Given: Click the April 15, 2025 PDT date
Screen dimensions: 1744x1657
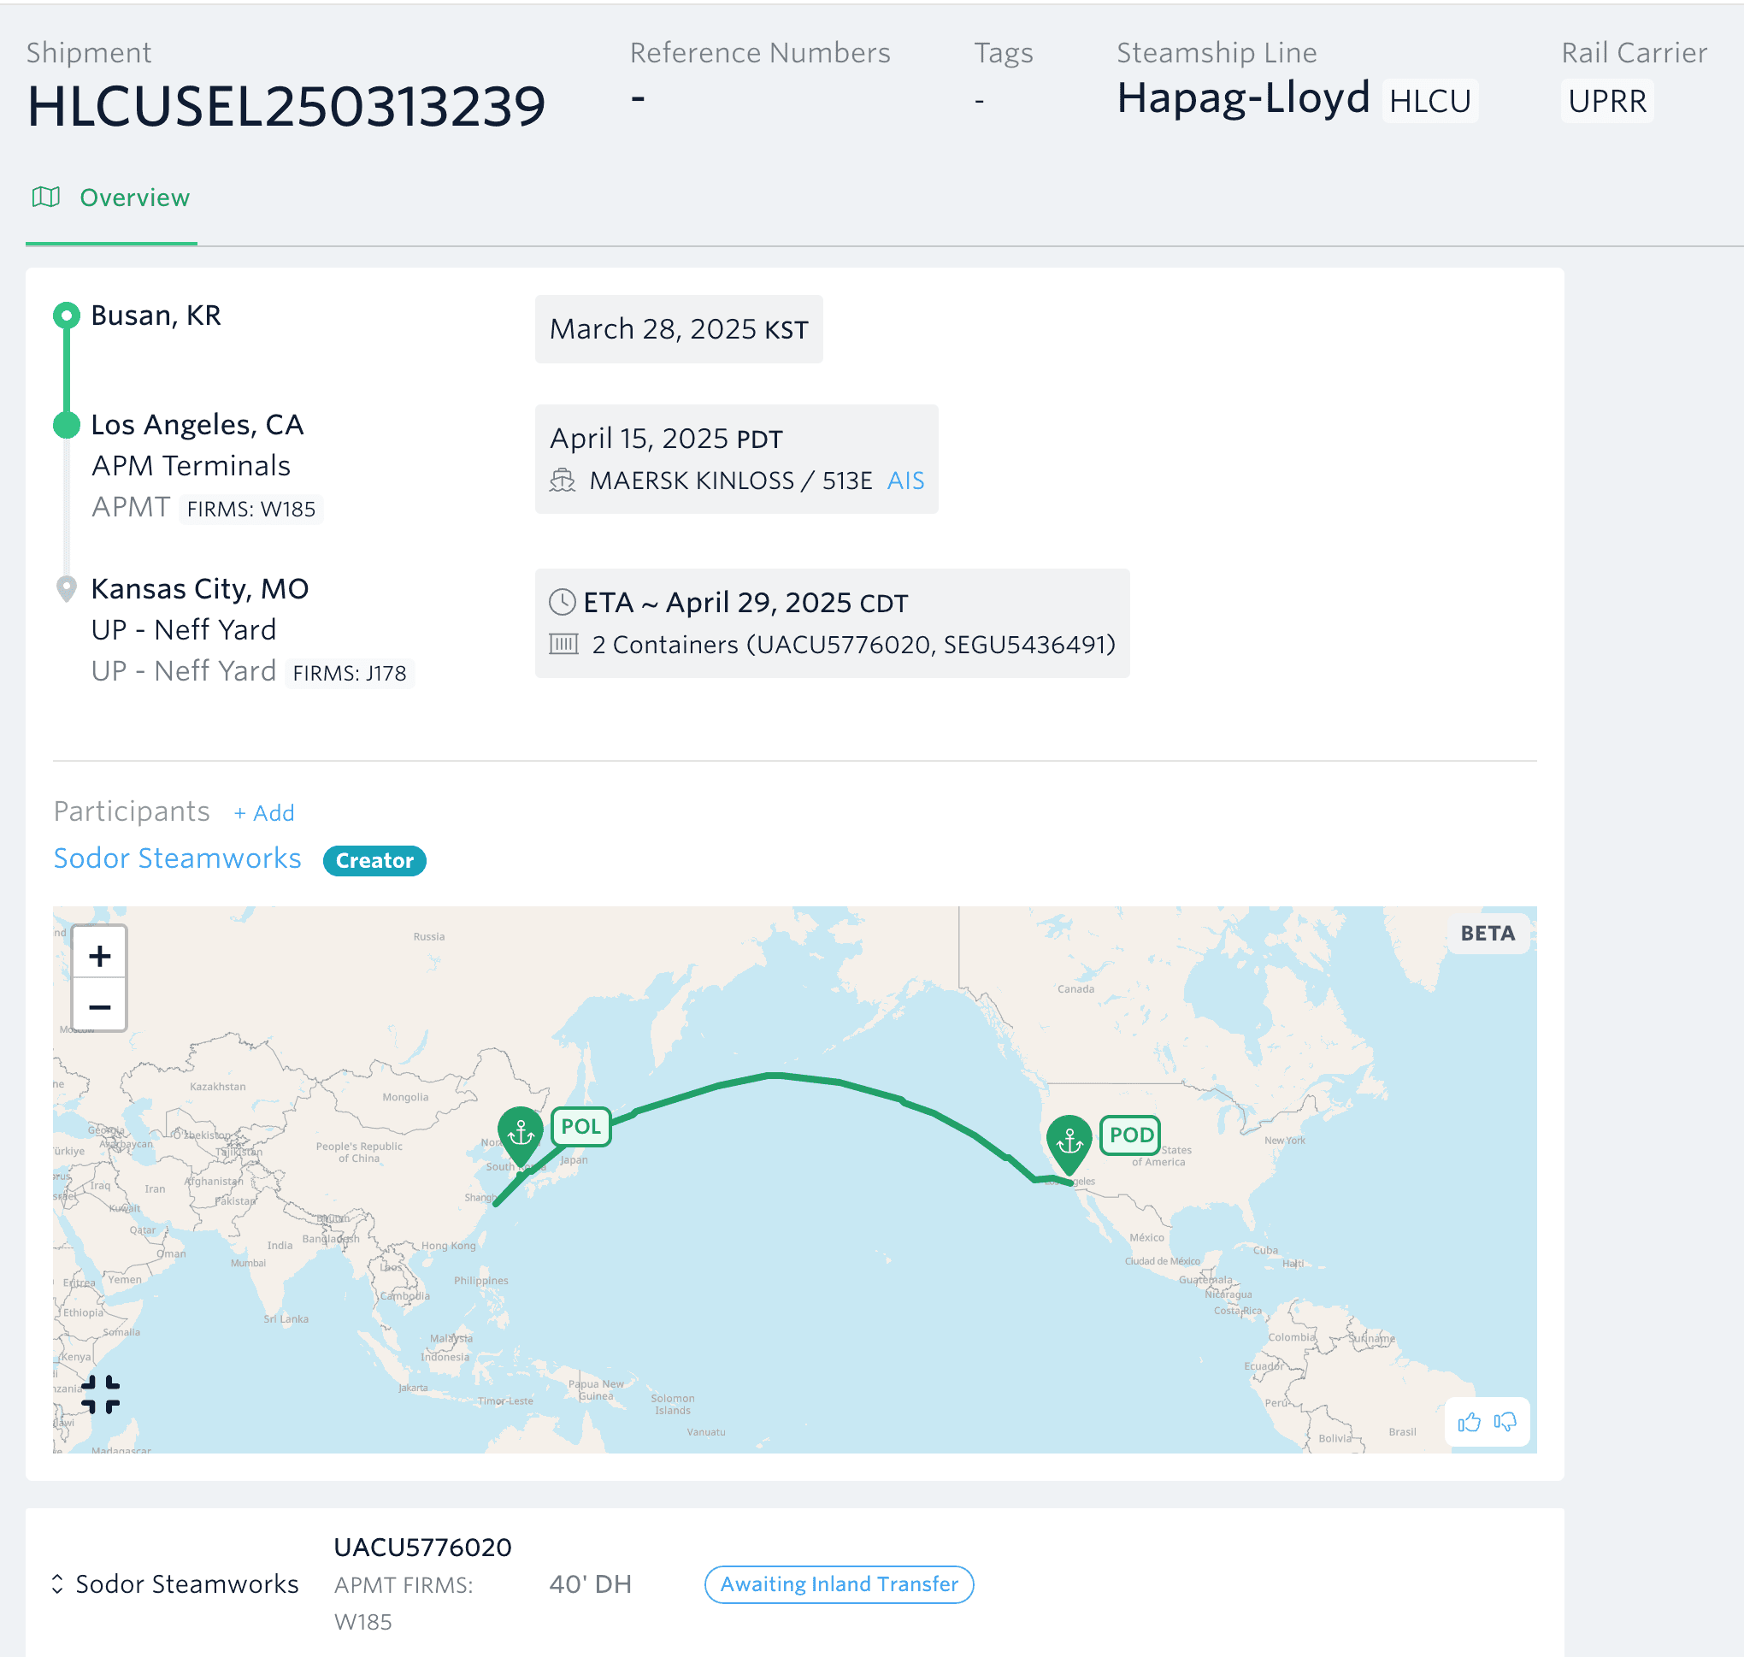Looking at the screenshot, I should [667, 439].
